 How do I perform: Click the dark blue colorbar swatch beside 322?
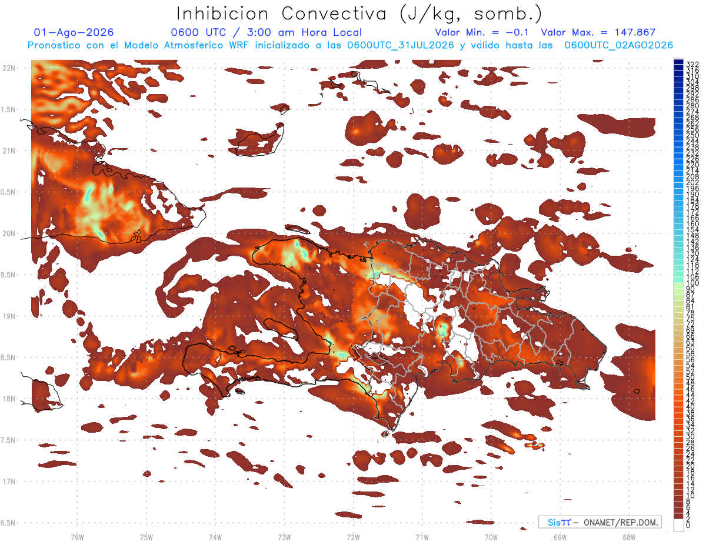pos(678,62)
